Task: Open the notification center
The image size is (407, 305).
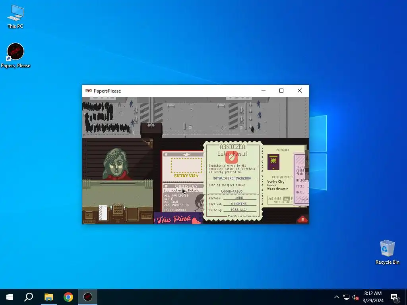Action: [394, 297]
